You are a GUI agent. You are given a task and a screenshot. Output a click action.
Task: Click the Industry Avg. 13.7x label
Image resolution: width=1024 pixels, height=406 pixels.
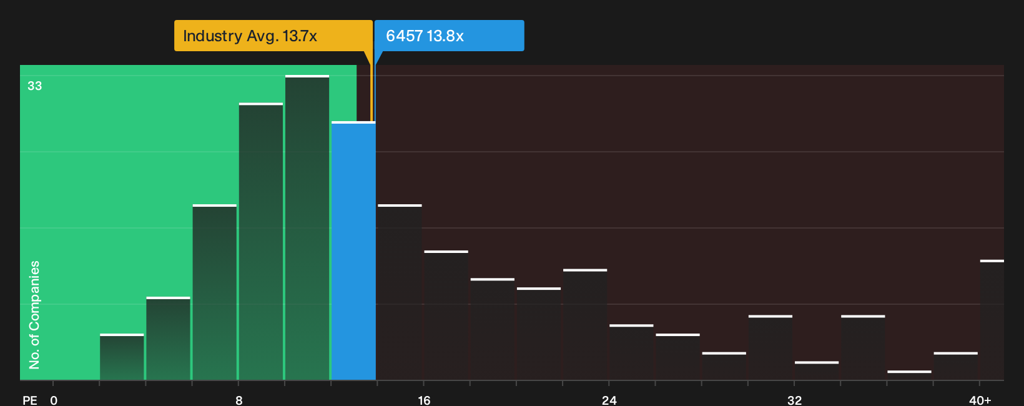pos(273,36)
